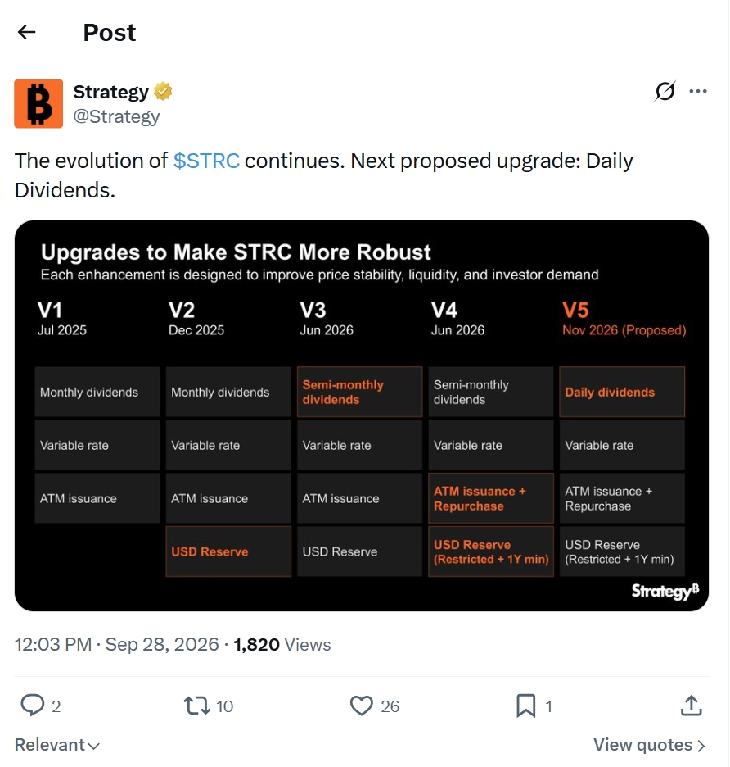This screenshot has height=767, width=730.
Task: Open Strategy's Bitcoin profile avatar
Action: click(38, 104)
